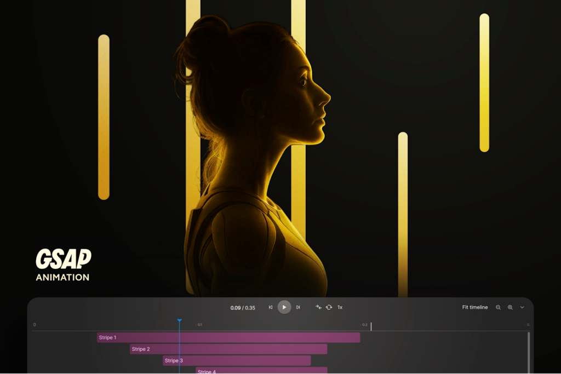Skip to the end of the timeline
The image size is (561, 374).
click(298, 307)
